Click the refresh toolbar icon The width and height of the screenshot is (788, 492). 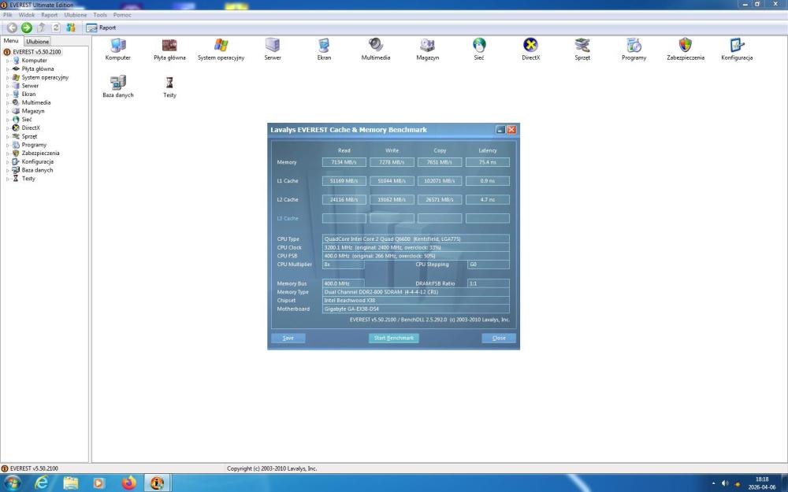pyautogui.click(x=56, y=28)
